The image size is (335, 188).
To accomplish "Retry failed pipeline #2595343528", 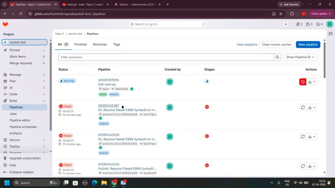I will [303, 137].
